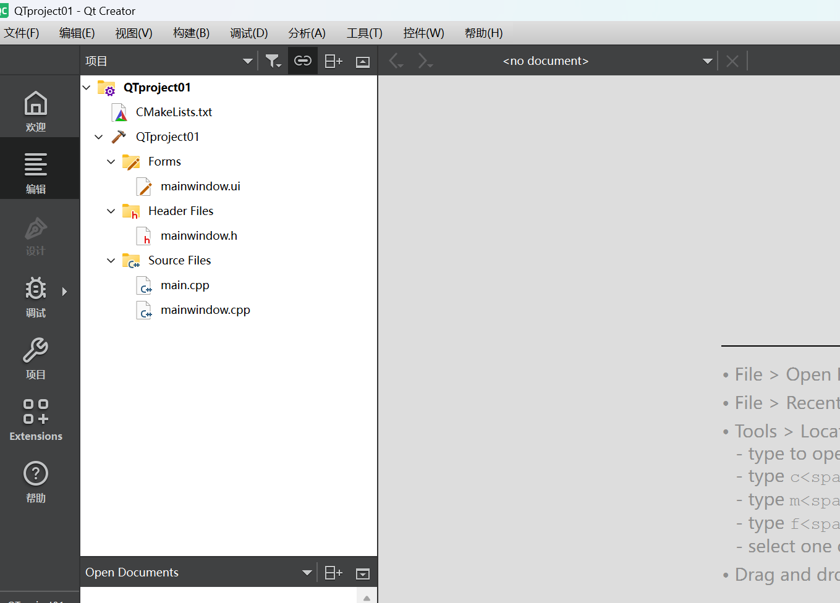Click the Open Documents list scroll-up arrow
Screen dimensions: 840x603
coord(367,597)
